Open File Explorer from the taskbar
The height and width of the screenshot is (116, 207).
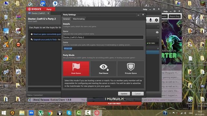pos(22,113)
